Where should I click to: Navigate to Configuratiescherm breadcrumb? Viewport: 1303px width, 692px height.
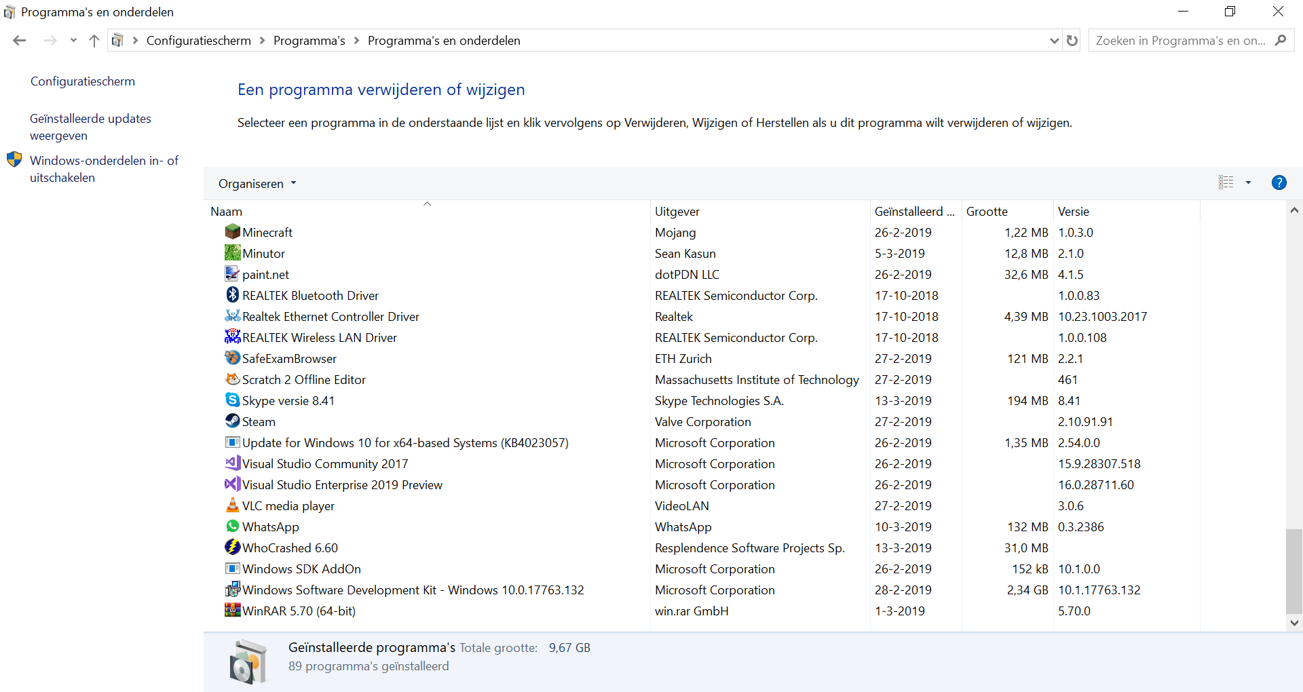pyautogui.click(x=199, y=41)
